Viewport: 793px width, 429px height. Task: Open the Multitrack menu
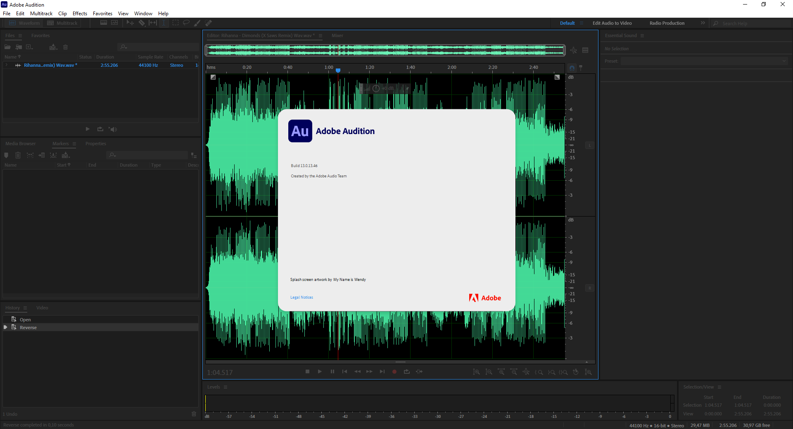(41, 14)
